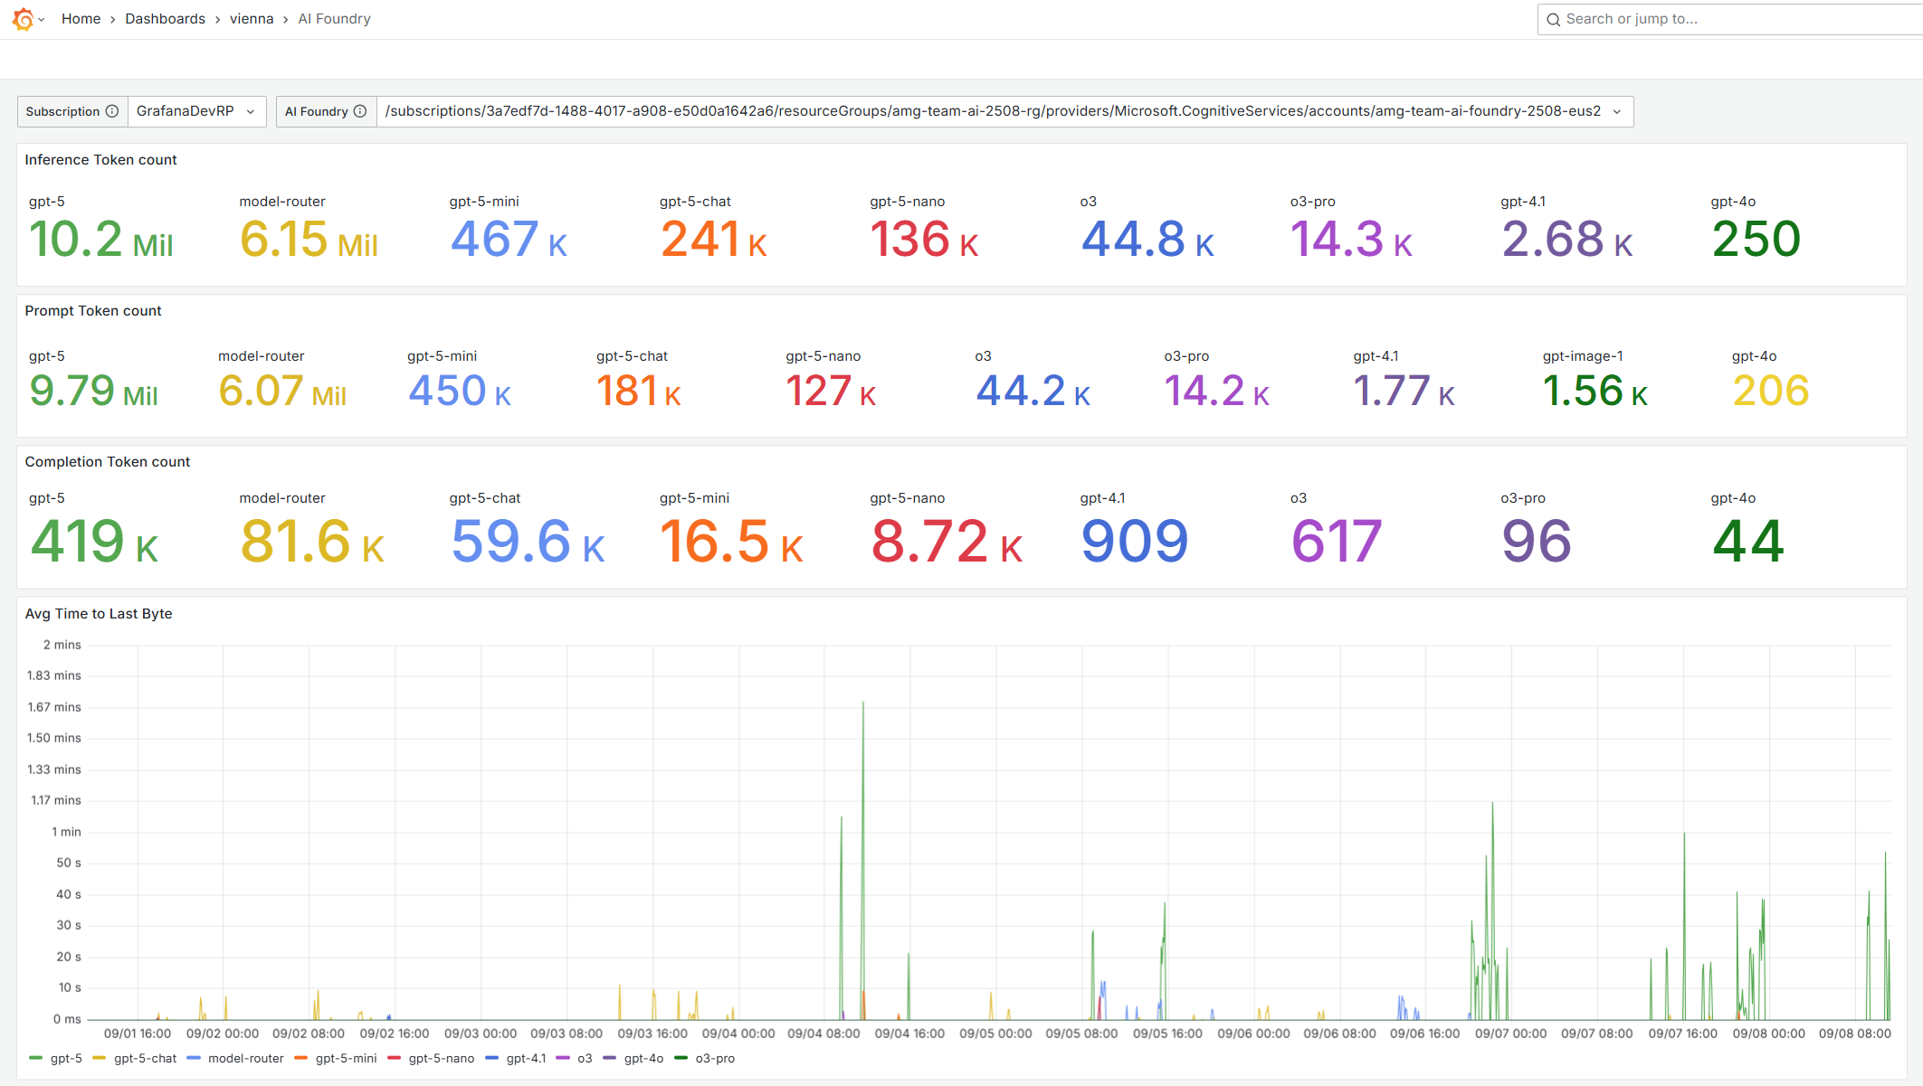The width and height of the screenshot is (1923, 1086).
Task: Click the Subscription info icon
Action: click(x=112, y=111)
